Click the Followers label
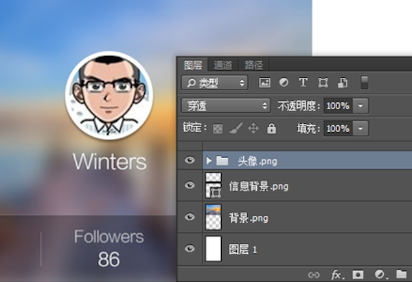Viewport: 412px width, 282px height. point(108,236)
